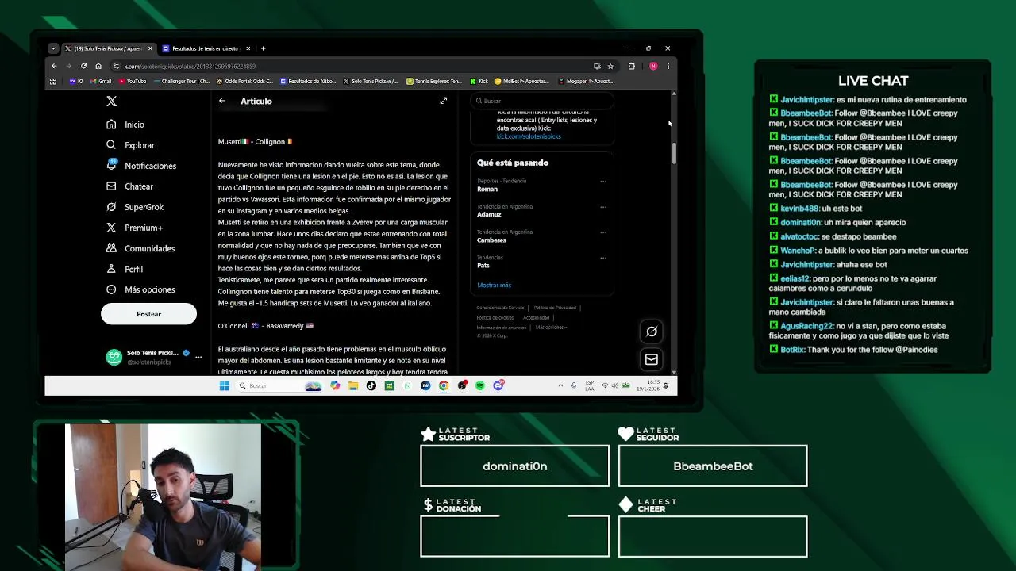Expand article to full view icon
Viewport: 1016px width, 571px height.
pos(444,101)
